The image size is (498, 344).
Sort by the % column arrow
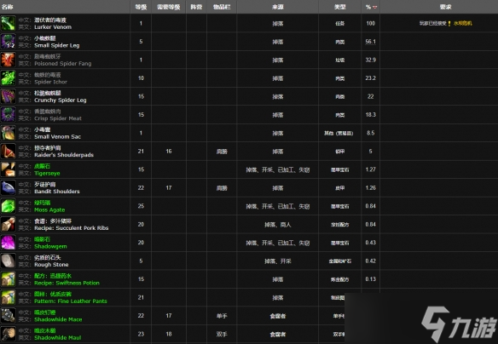coord(374,7)
